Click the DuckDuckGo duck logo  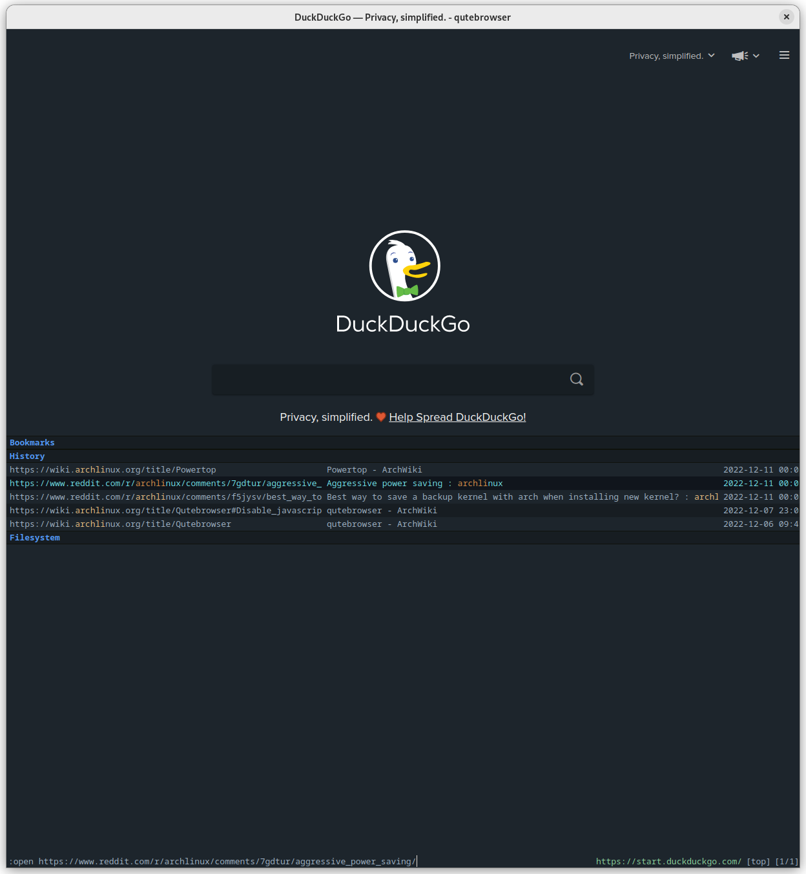pos(404,266)
